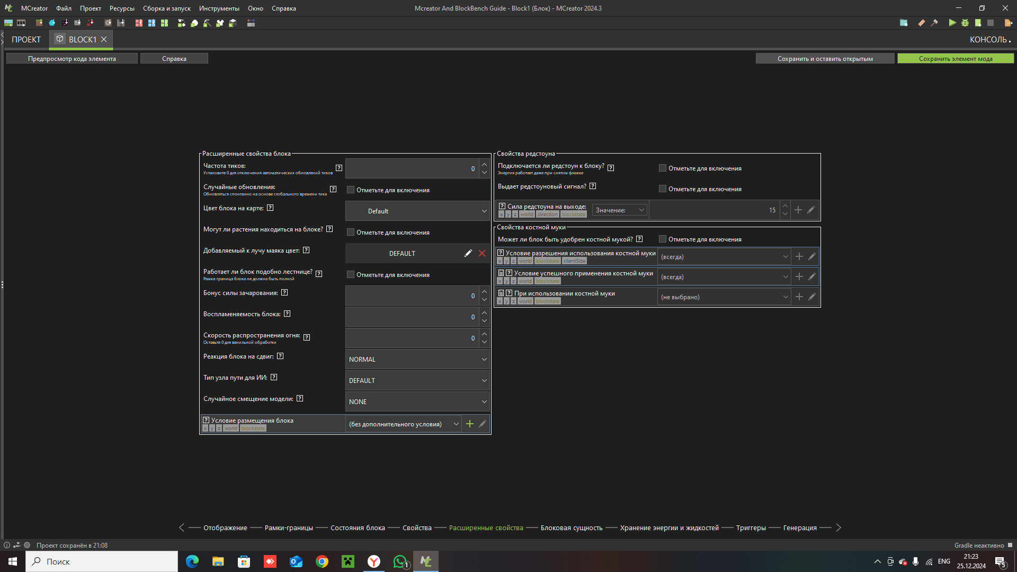The width and height of the screenshot is (1017, 572).
Task: Toggle the redstone connection checkbox
Action: coord(662,168)
